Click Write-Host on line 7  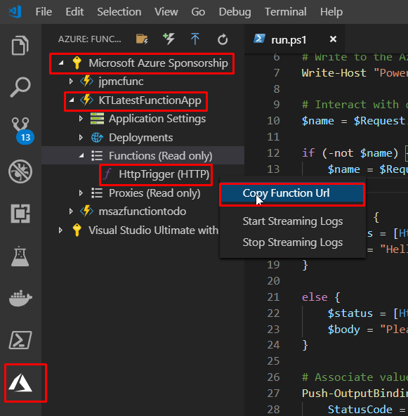(334, 72)
